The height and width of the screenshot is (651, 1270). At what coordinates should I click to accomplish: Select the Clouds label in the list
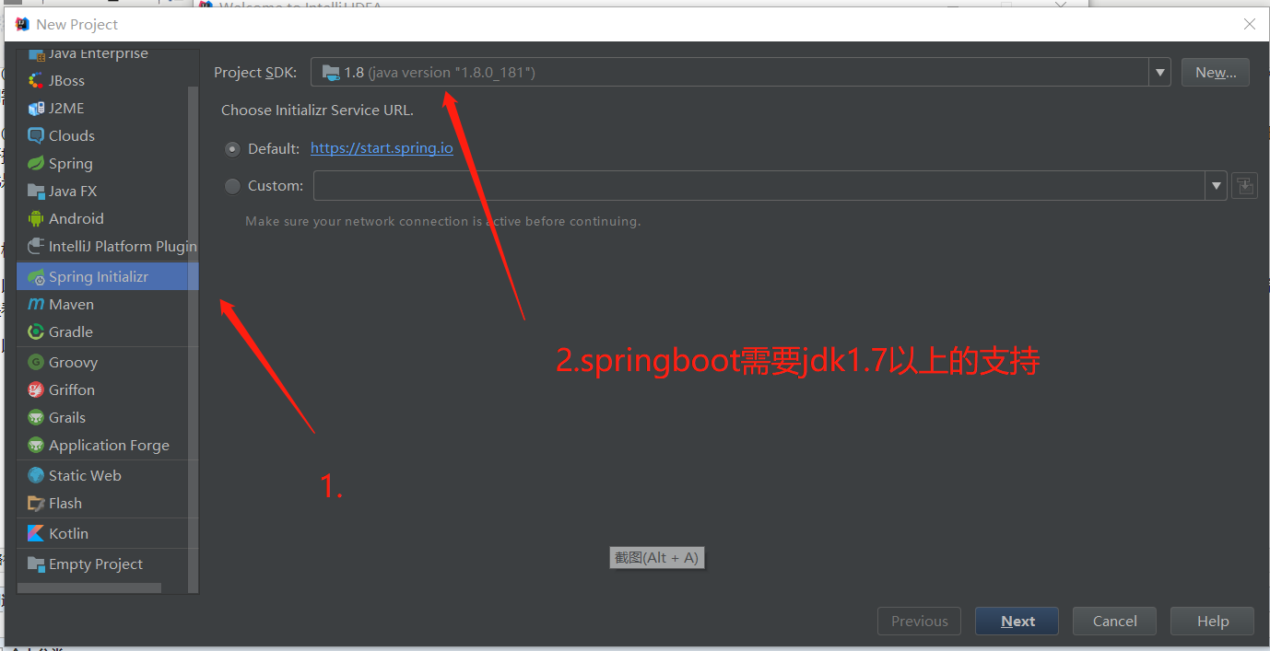72,136
